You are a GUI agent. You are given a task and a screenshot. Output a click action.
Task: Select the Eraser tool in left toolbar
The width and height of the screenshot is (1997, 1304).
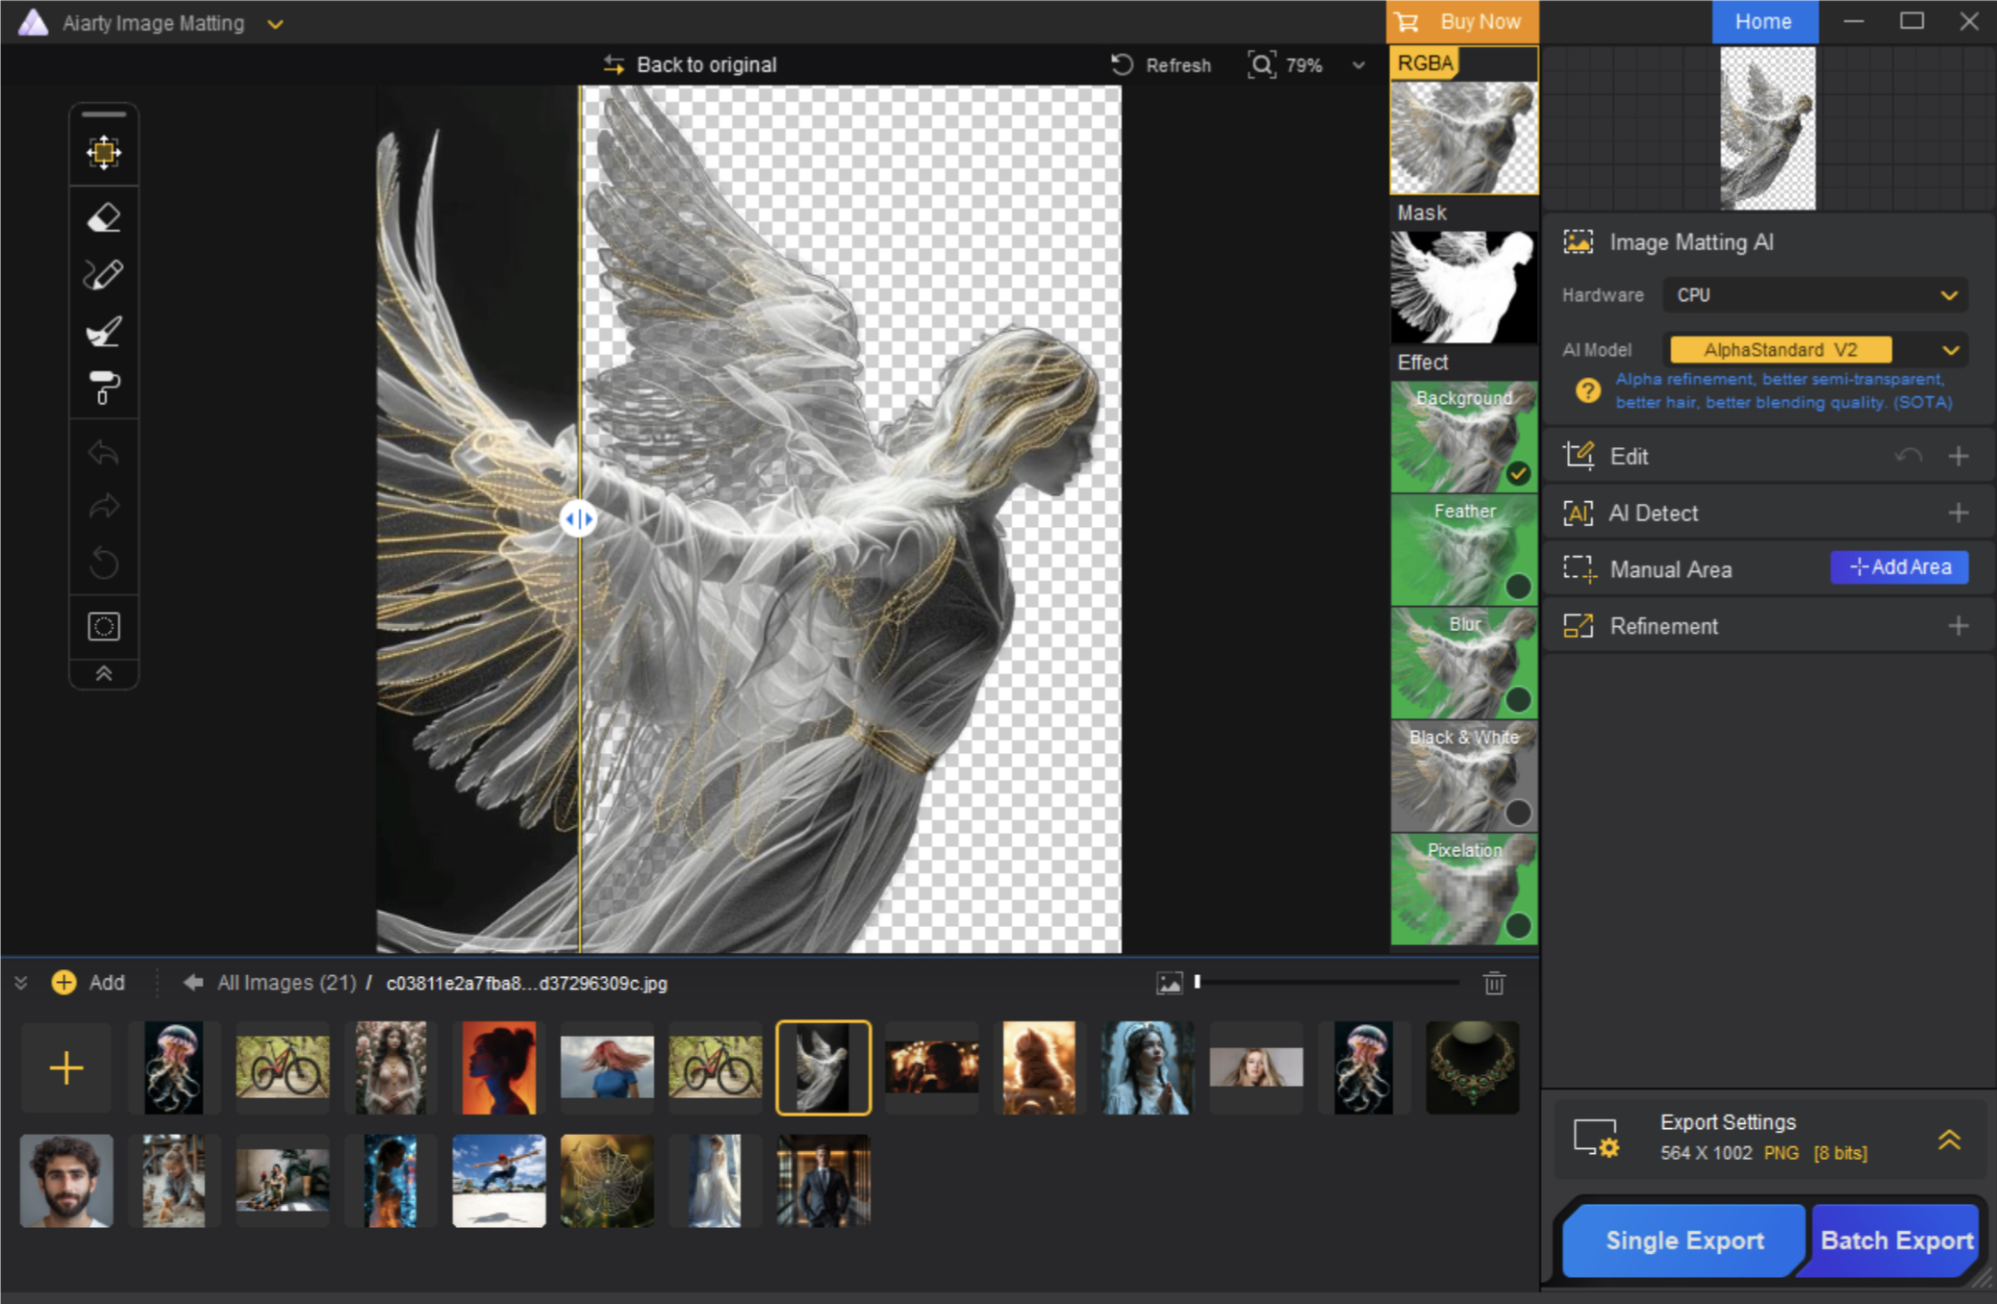pos(104,218)
